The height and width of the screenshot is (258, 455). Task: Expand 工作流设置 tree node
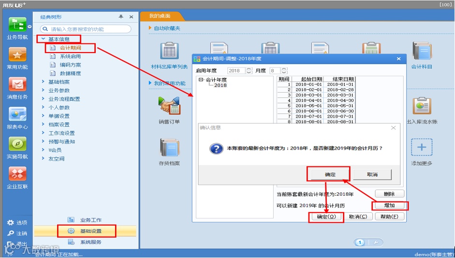click(43, 133)
